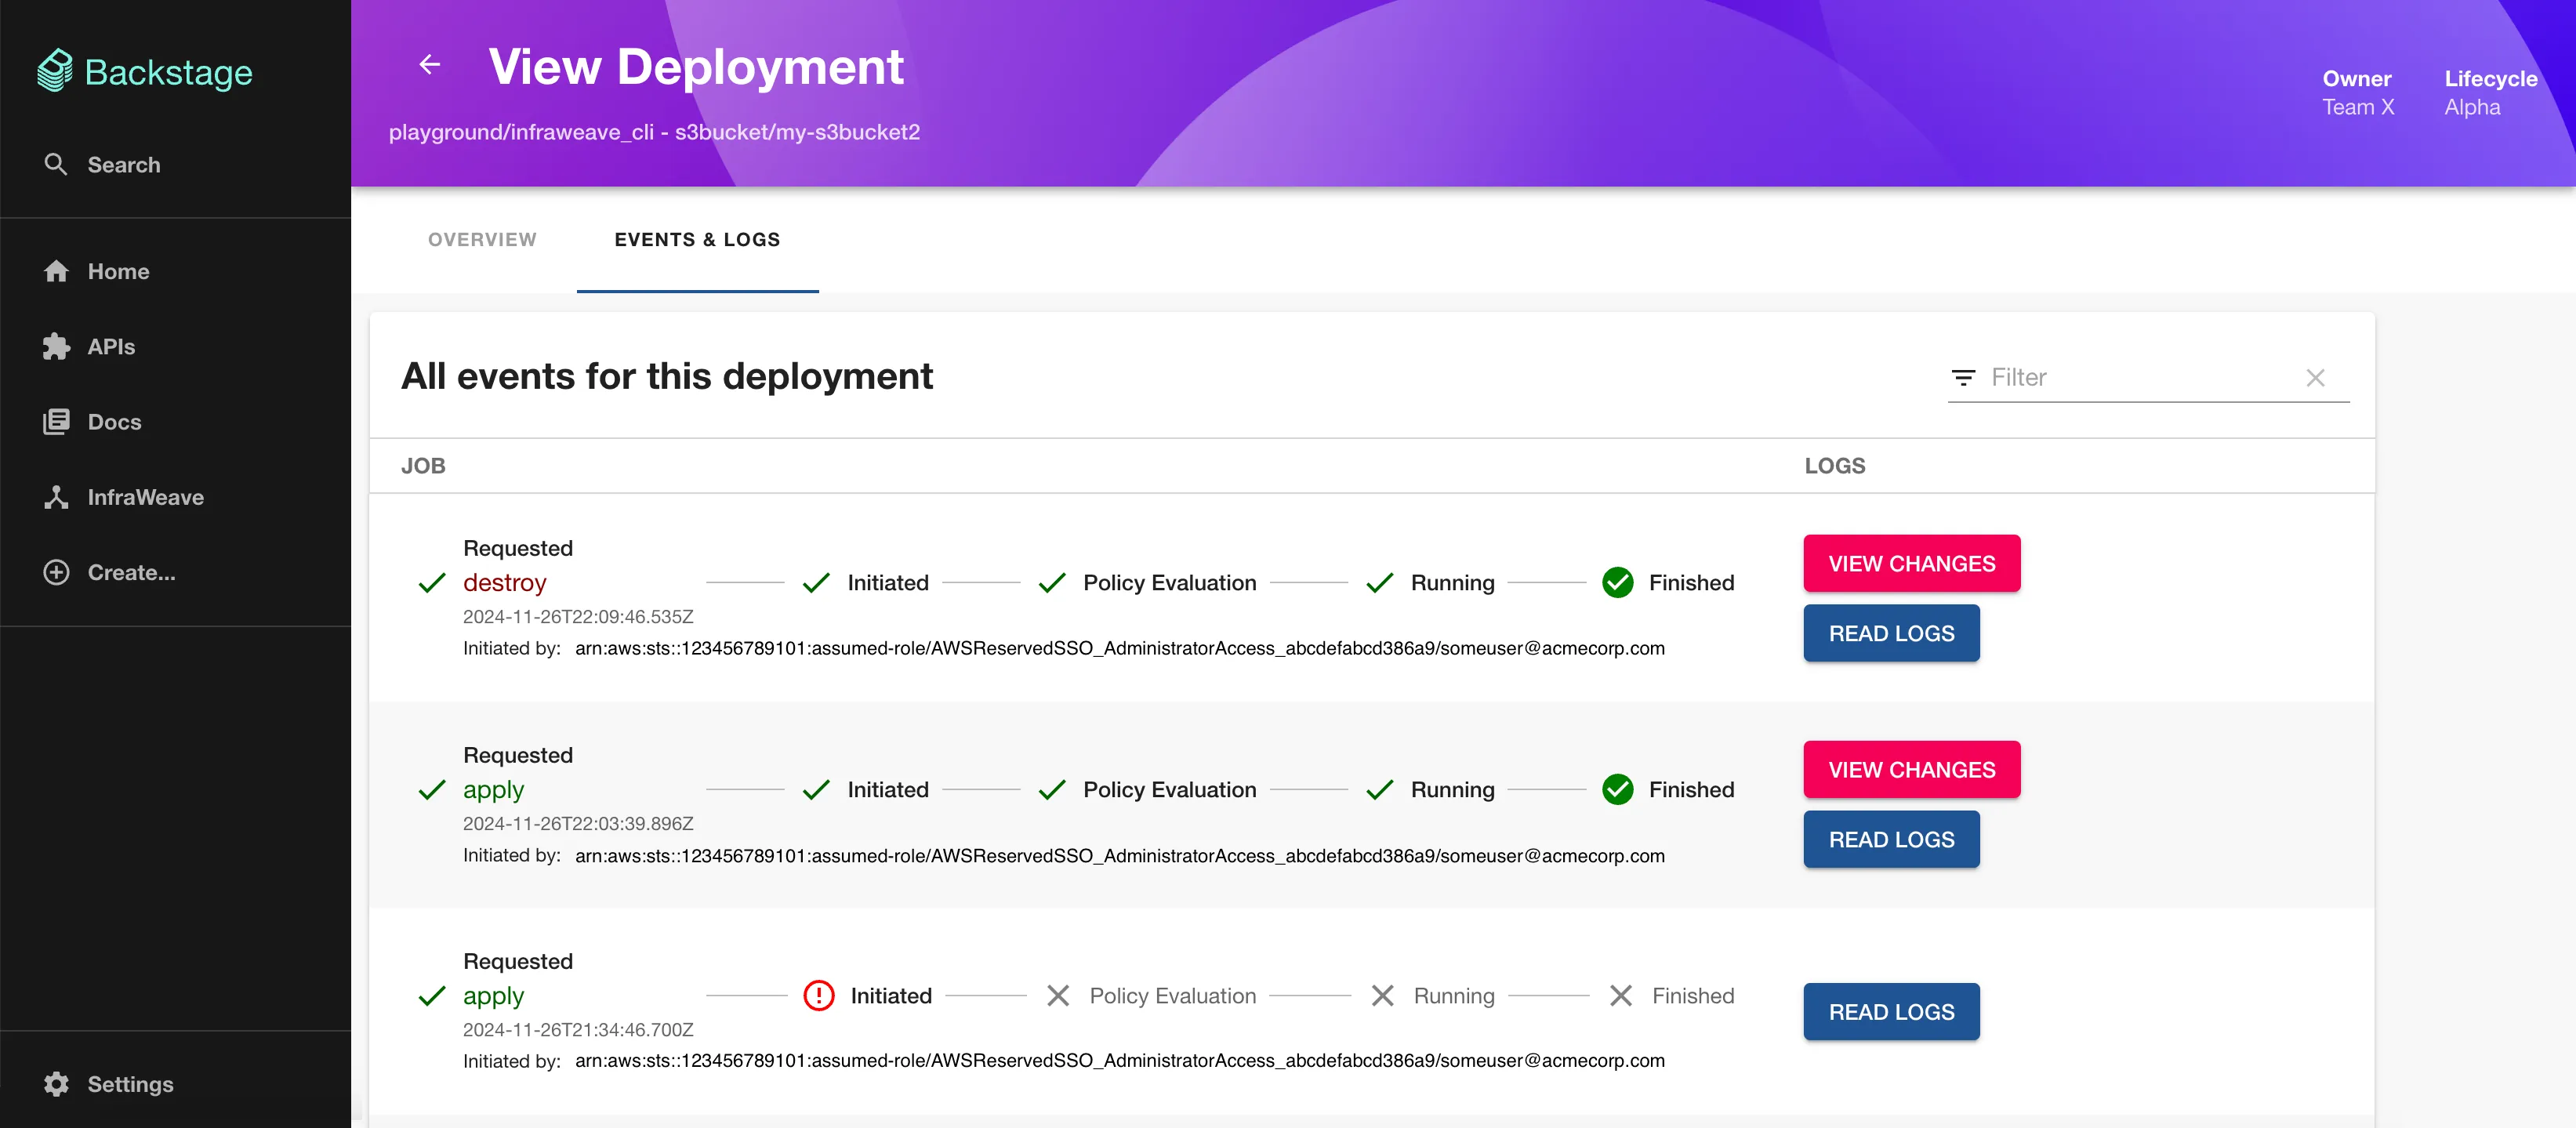Click the InfraWeave sidebar icon
Viewport: 2576px width, 1128px height.
click(56, 497)
